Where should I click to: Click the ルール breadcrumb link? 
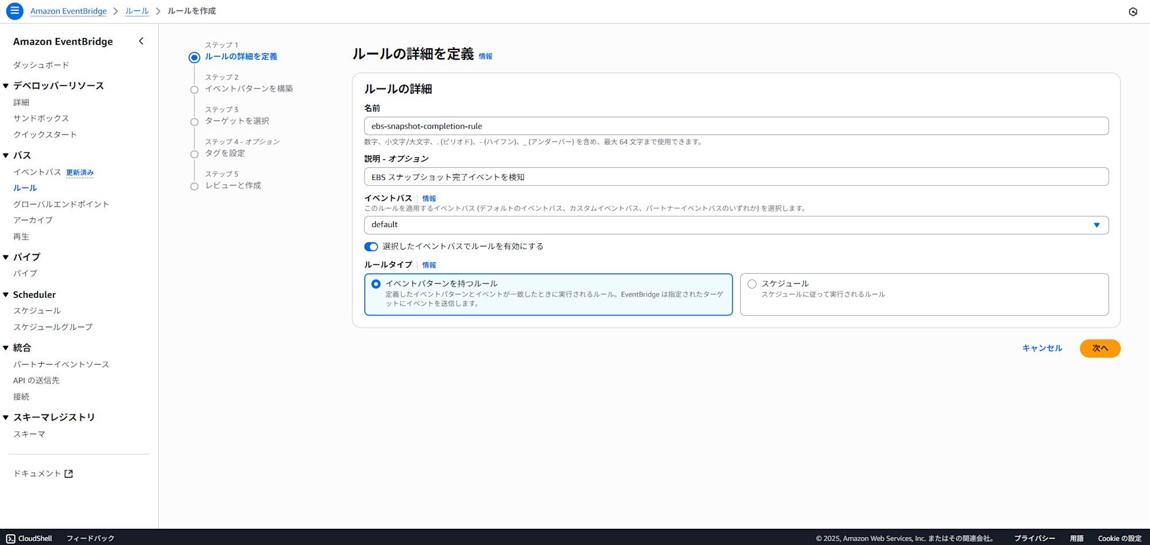tap(137, 11)
